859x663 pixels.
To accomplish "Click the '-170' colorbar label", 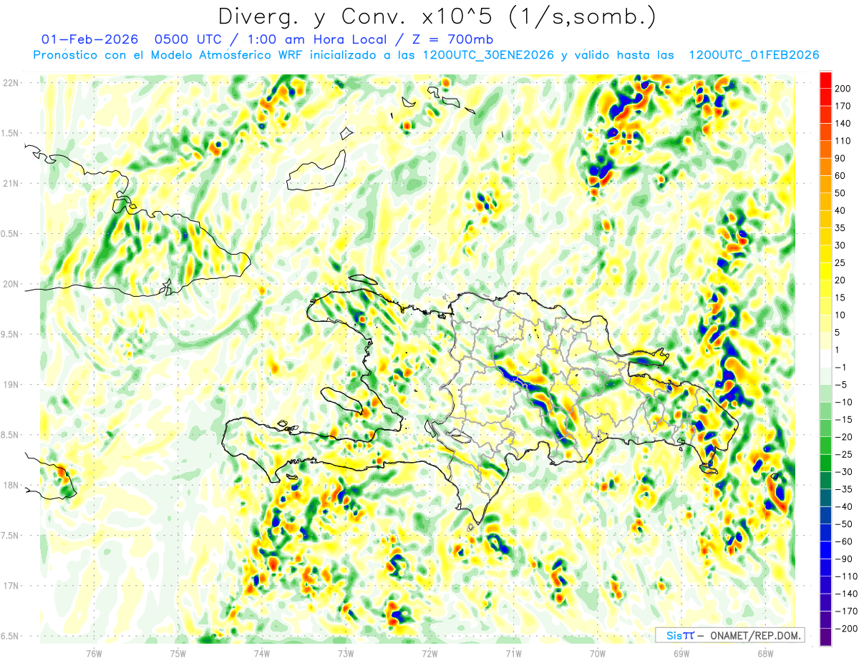I will [845, 612].
